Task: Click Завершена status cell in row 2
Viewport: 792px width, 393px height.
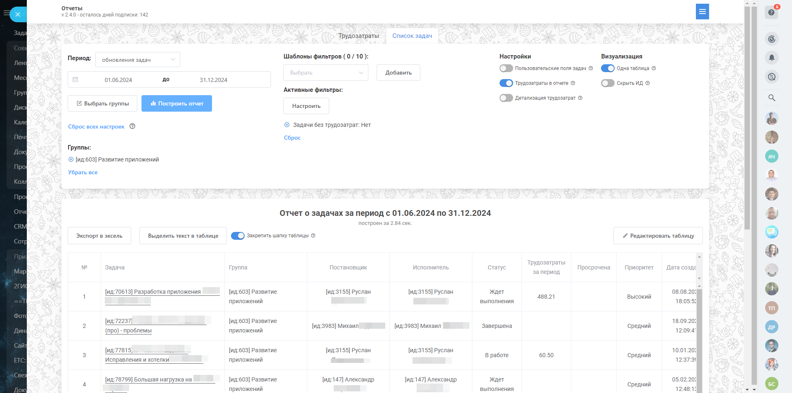Action: coord(497,326)
